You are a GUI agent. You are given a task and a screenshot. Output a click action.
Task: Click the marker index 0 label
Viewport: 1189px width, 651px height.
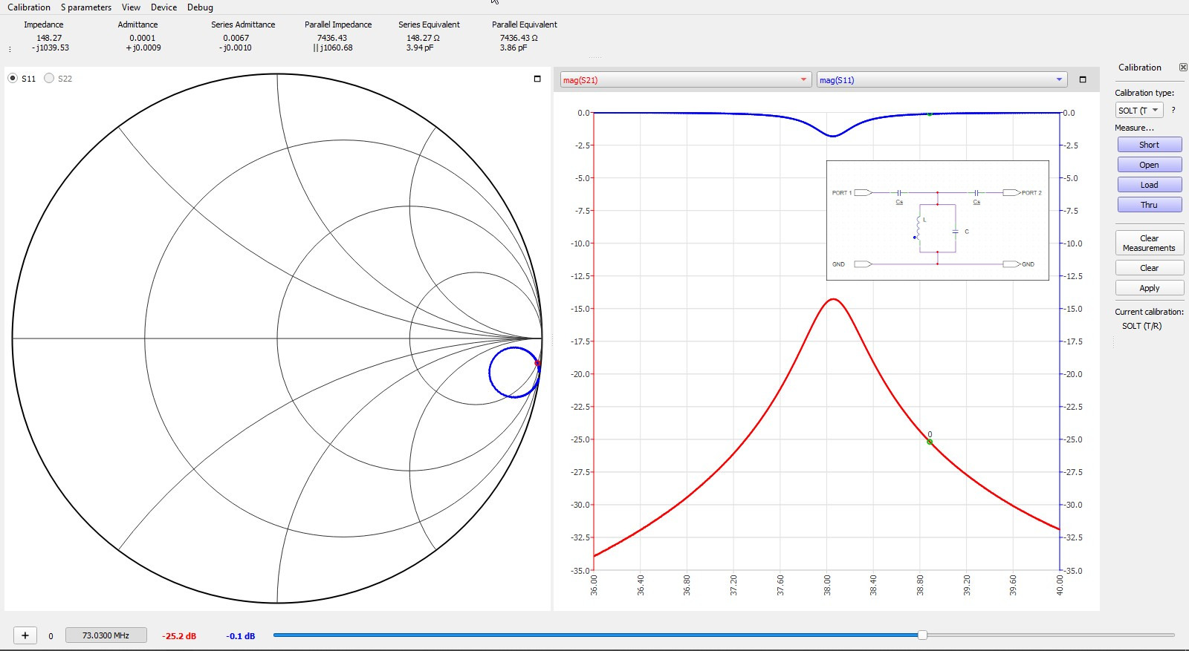51,636
